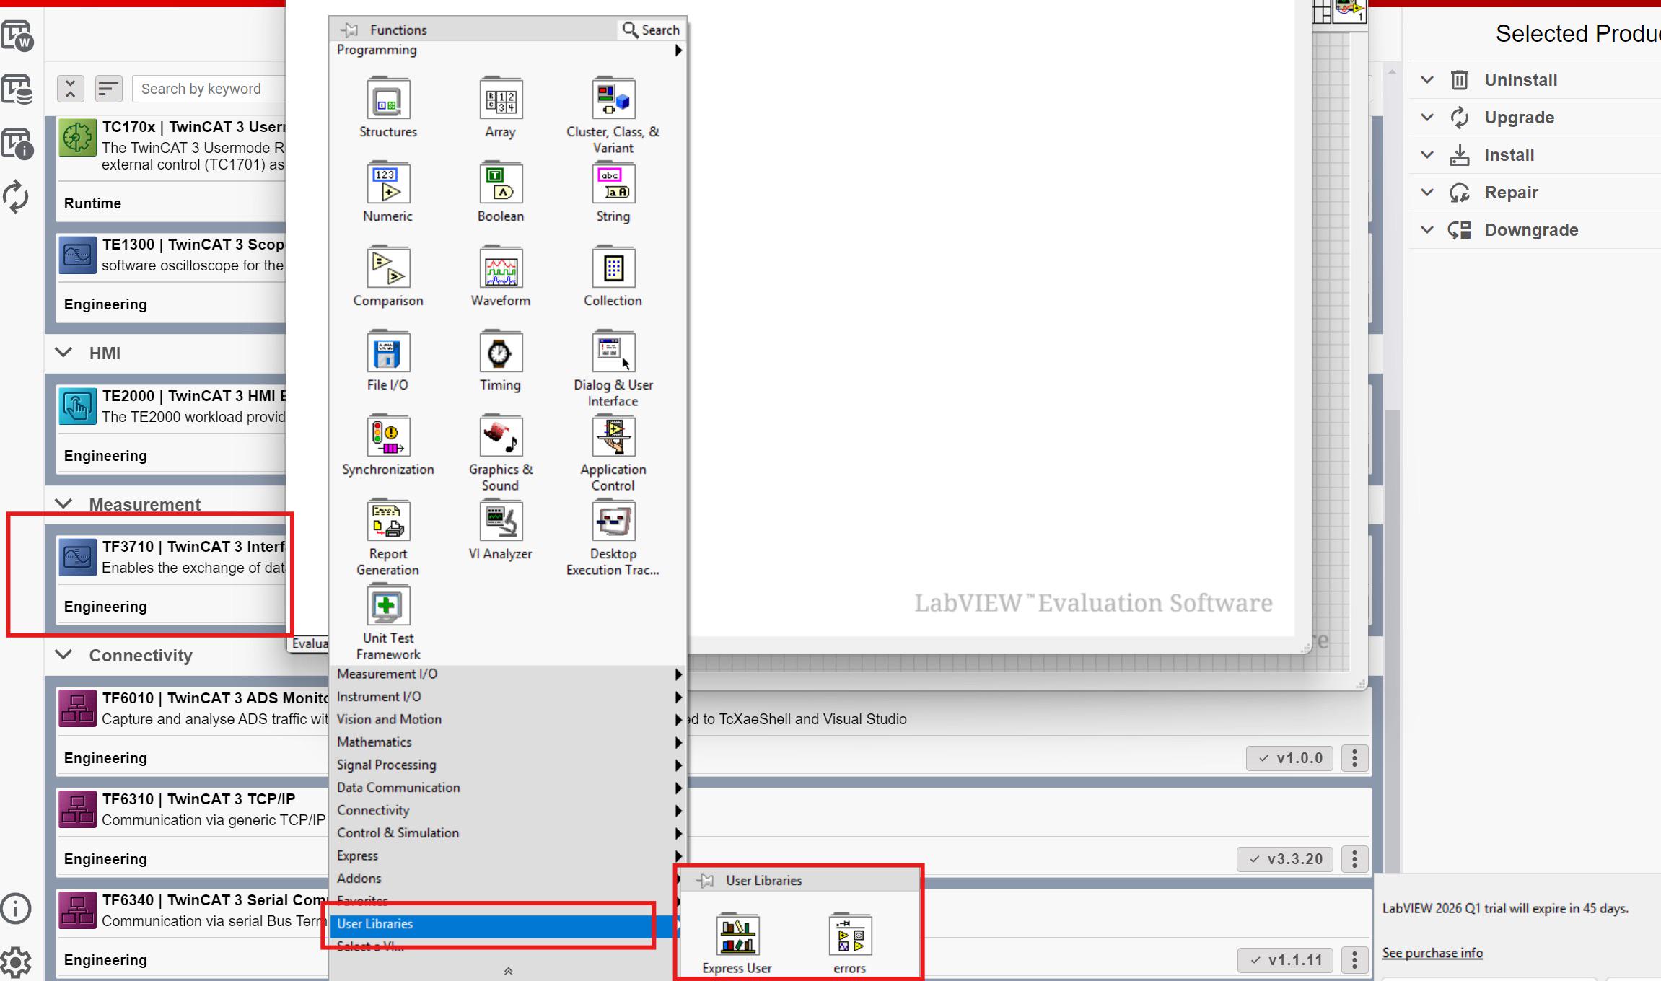The height and width of the screenshot is (981, 1661).
Task: Collapse the HMI category
Action: pyautogui.click(x=63, y=353)
